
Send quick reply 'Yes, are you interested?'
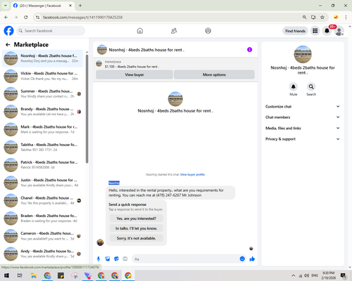click(x=136, y=218)
